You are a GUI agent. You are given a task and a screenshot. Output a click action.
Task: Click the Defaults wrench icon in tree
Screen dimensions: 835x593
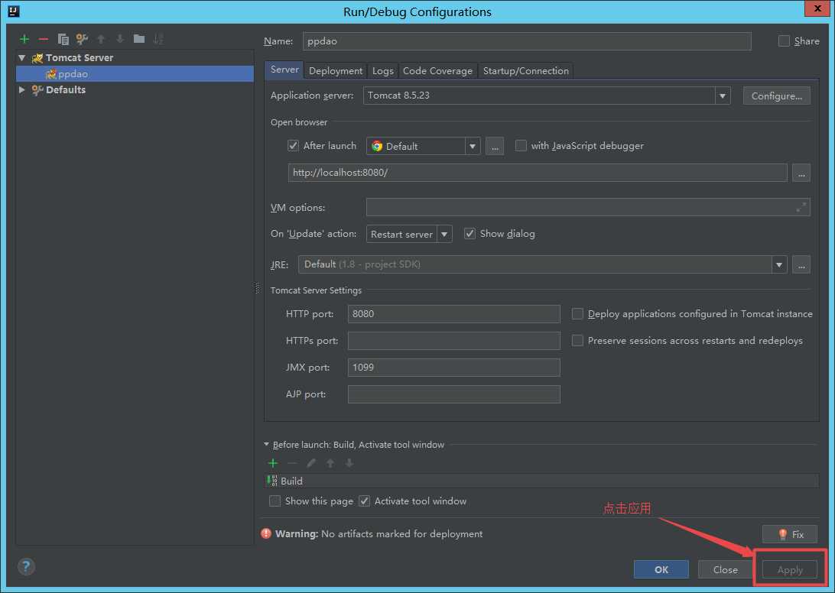[x=37, y=90]
